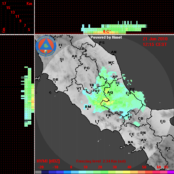
Task: Click the TR city label
Action: tap(92, 85)
